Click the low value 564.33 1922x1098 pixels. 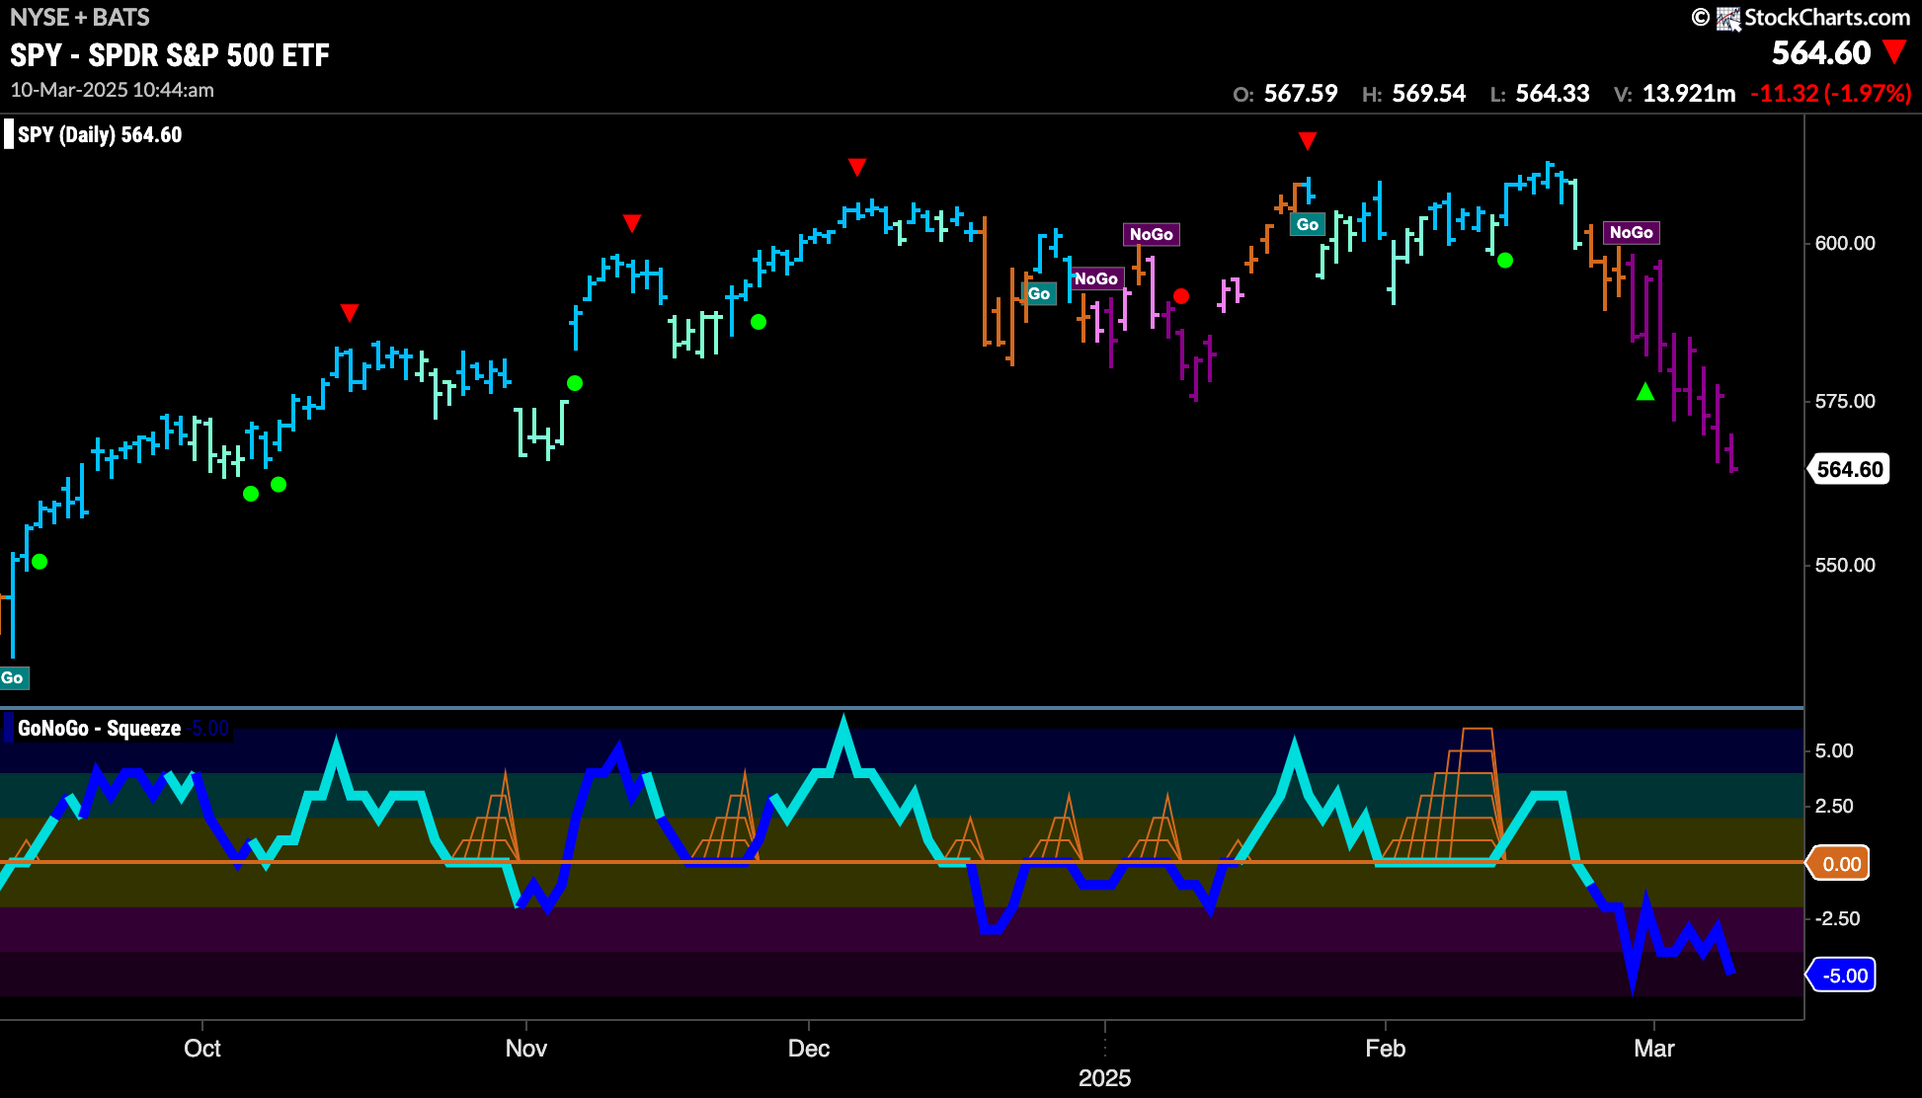(1553, 94)
